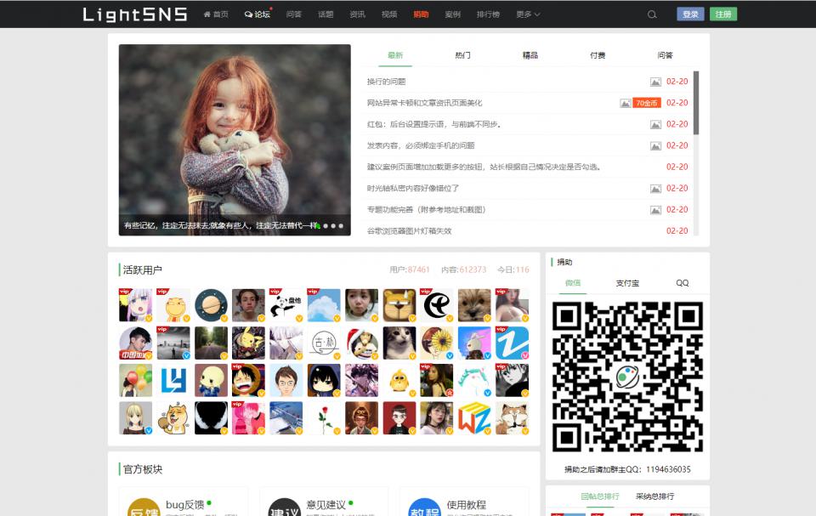
Task: Open post "专题功能完善（附参考地址和截图）"
Action: click(x=426, y=210)
